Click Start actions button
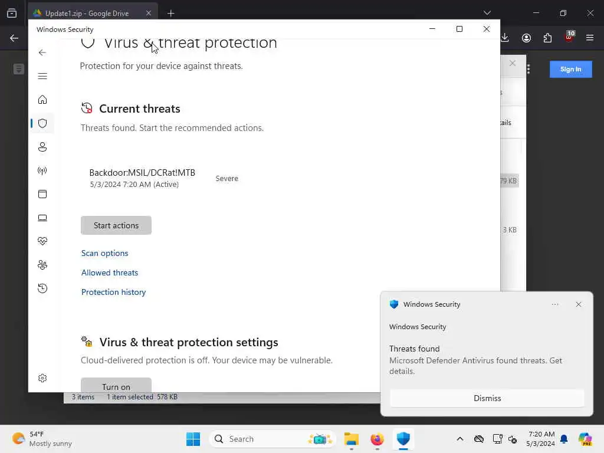The height and width of the screenshot is (453, 604). [x=116, y=225]
